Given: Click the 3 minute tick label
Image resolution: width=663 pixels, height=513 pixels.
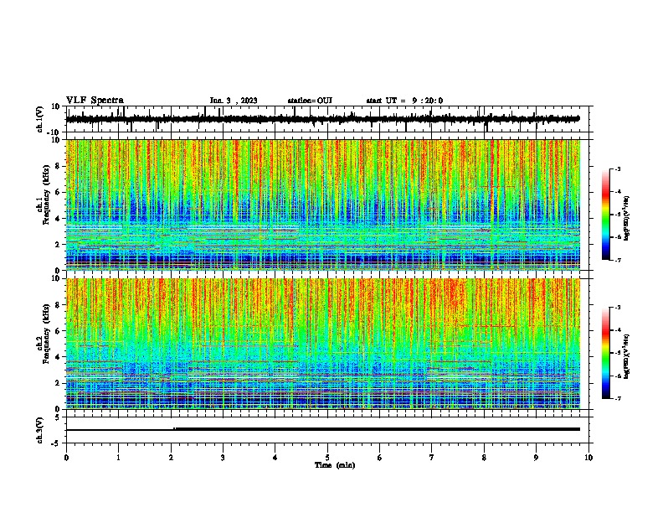Looking at the screenshot, I should point(223,458).
